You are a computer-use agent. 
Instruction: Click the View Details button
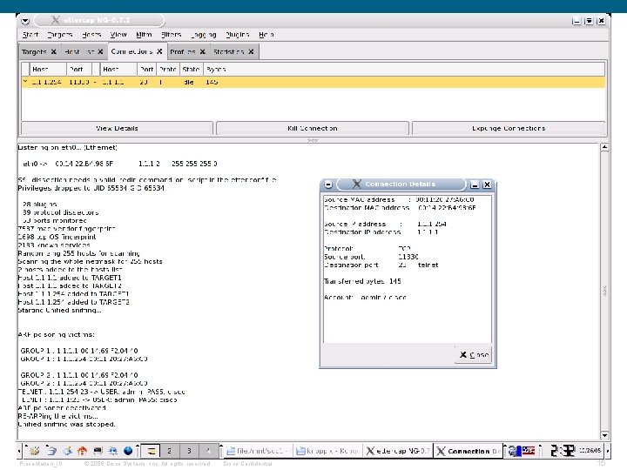point(117,128)
